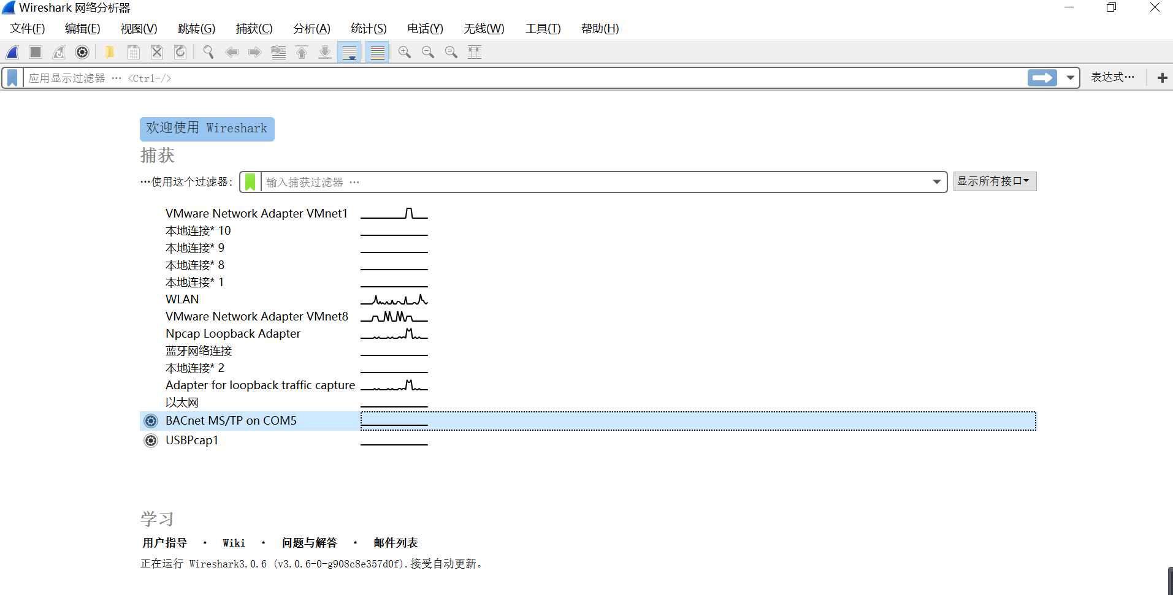
Task: Start capturing packets with the shark fin icon
Action: pos(12,52)
